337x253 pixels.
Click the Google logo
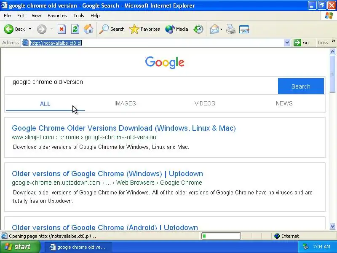pyautogui.click(x=165, y=62)
